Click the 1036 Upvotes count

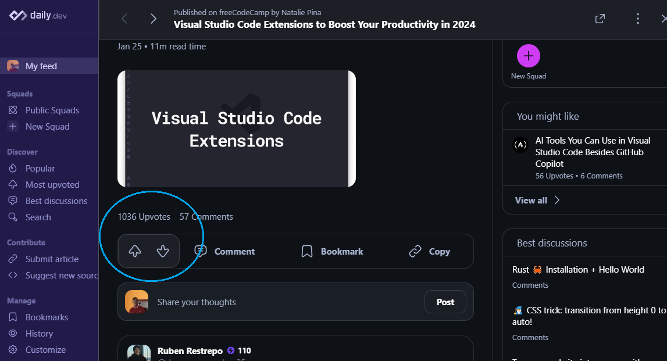pos(144,216)
